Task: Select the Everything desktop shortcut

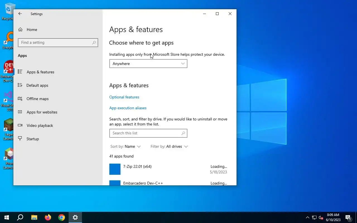Action: 7,41
